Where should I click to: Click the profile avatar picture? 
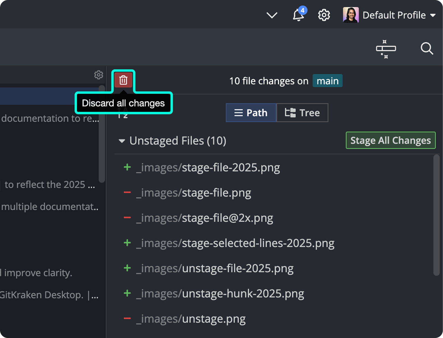click(351, 15)
